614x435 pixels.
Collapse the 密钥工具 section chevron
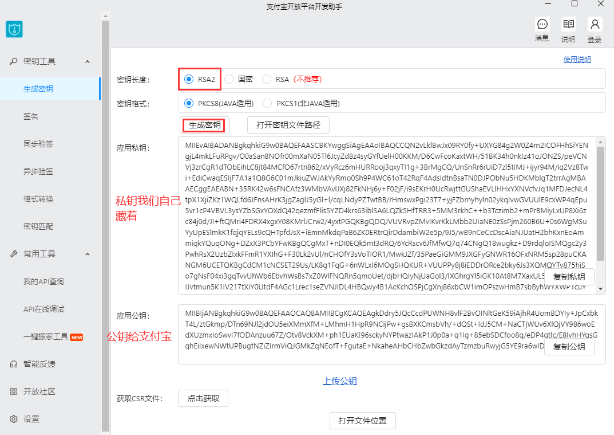tap(88, 61)
